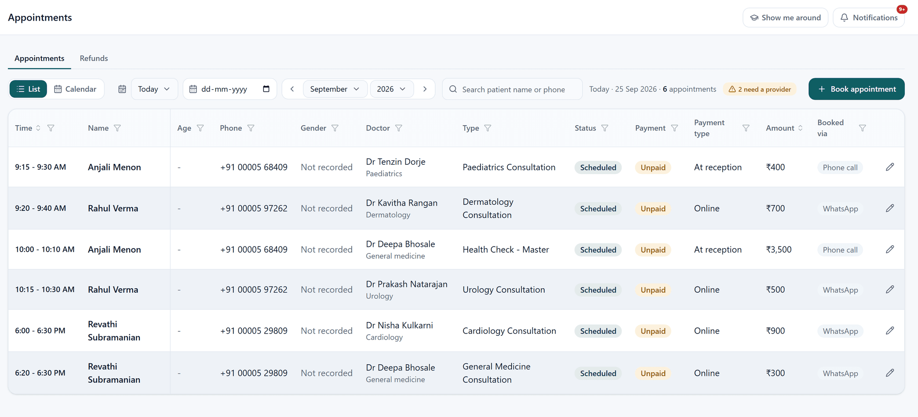Open the Type column filter

pyautogui.click(x=488, y=128)
